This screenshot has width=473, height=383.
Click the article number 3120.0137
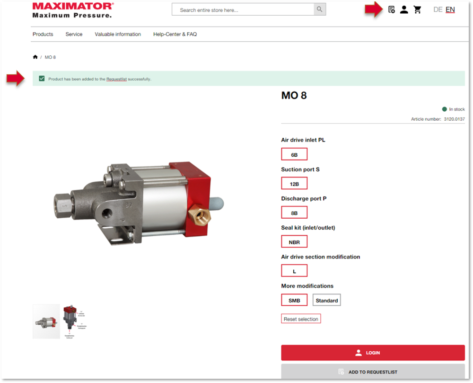point(454,119)
